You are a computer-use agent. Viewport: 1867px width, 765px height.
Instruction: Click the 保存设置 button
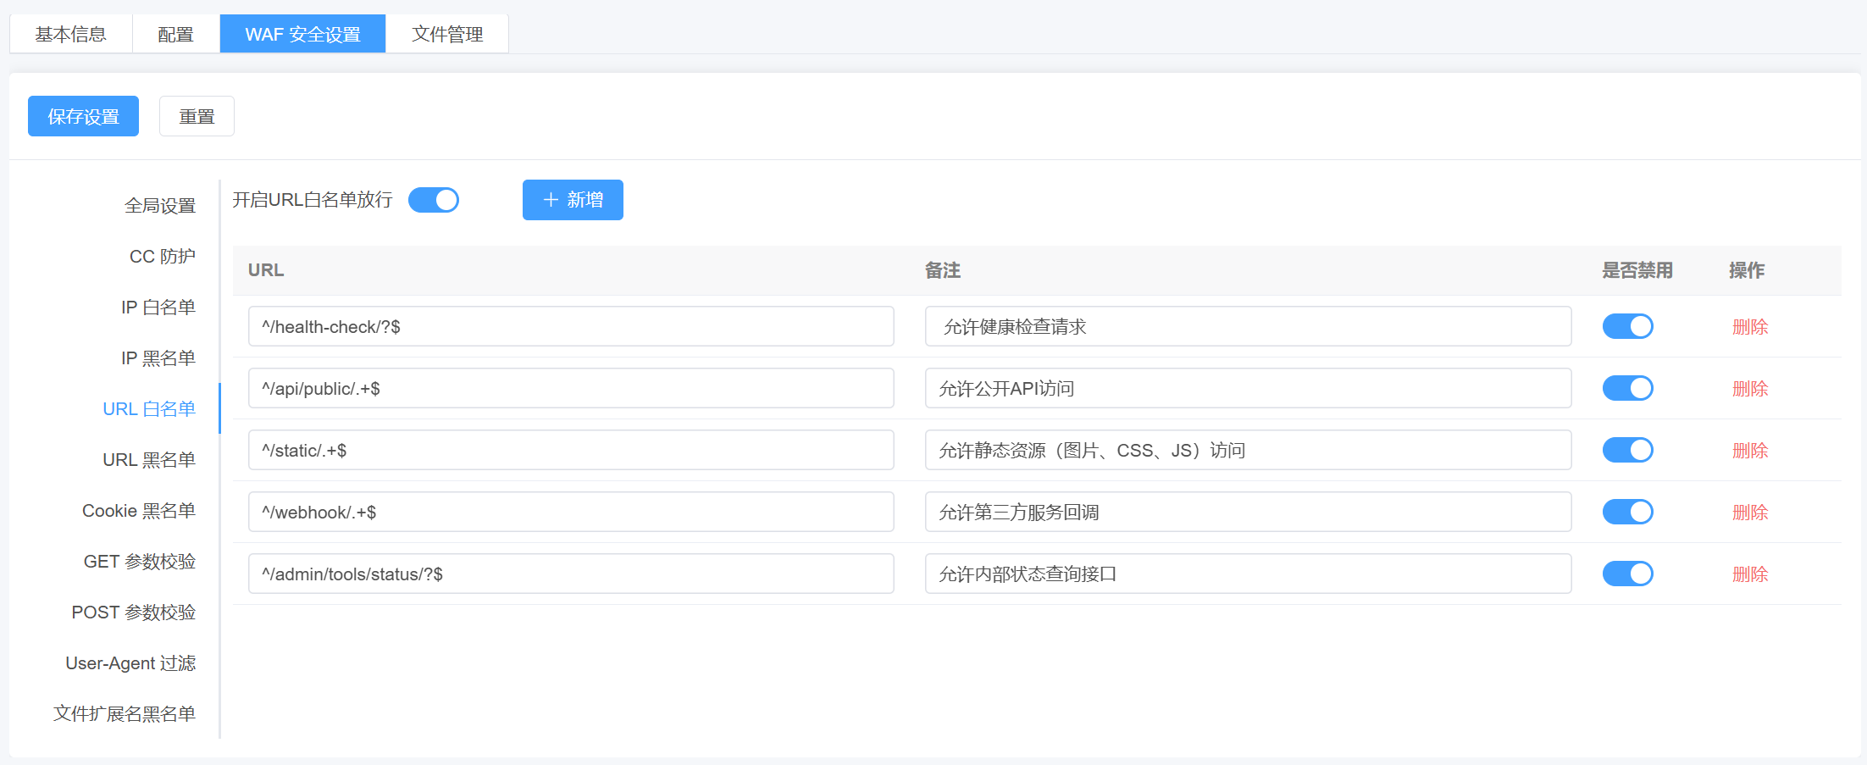[83, 116]
